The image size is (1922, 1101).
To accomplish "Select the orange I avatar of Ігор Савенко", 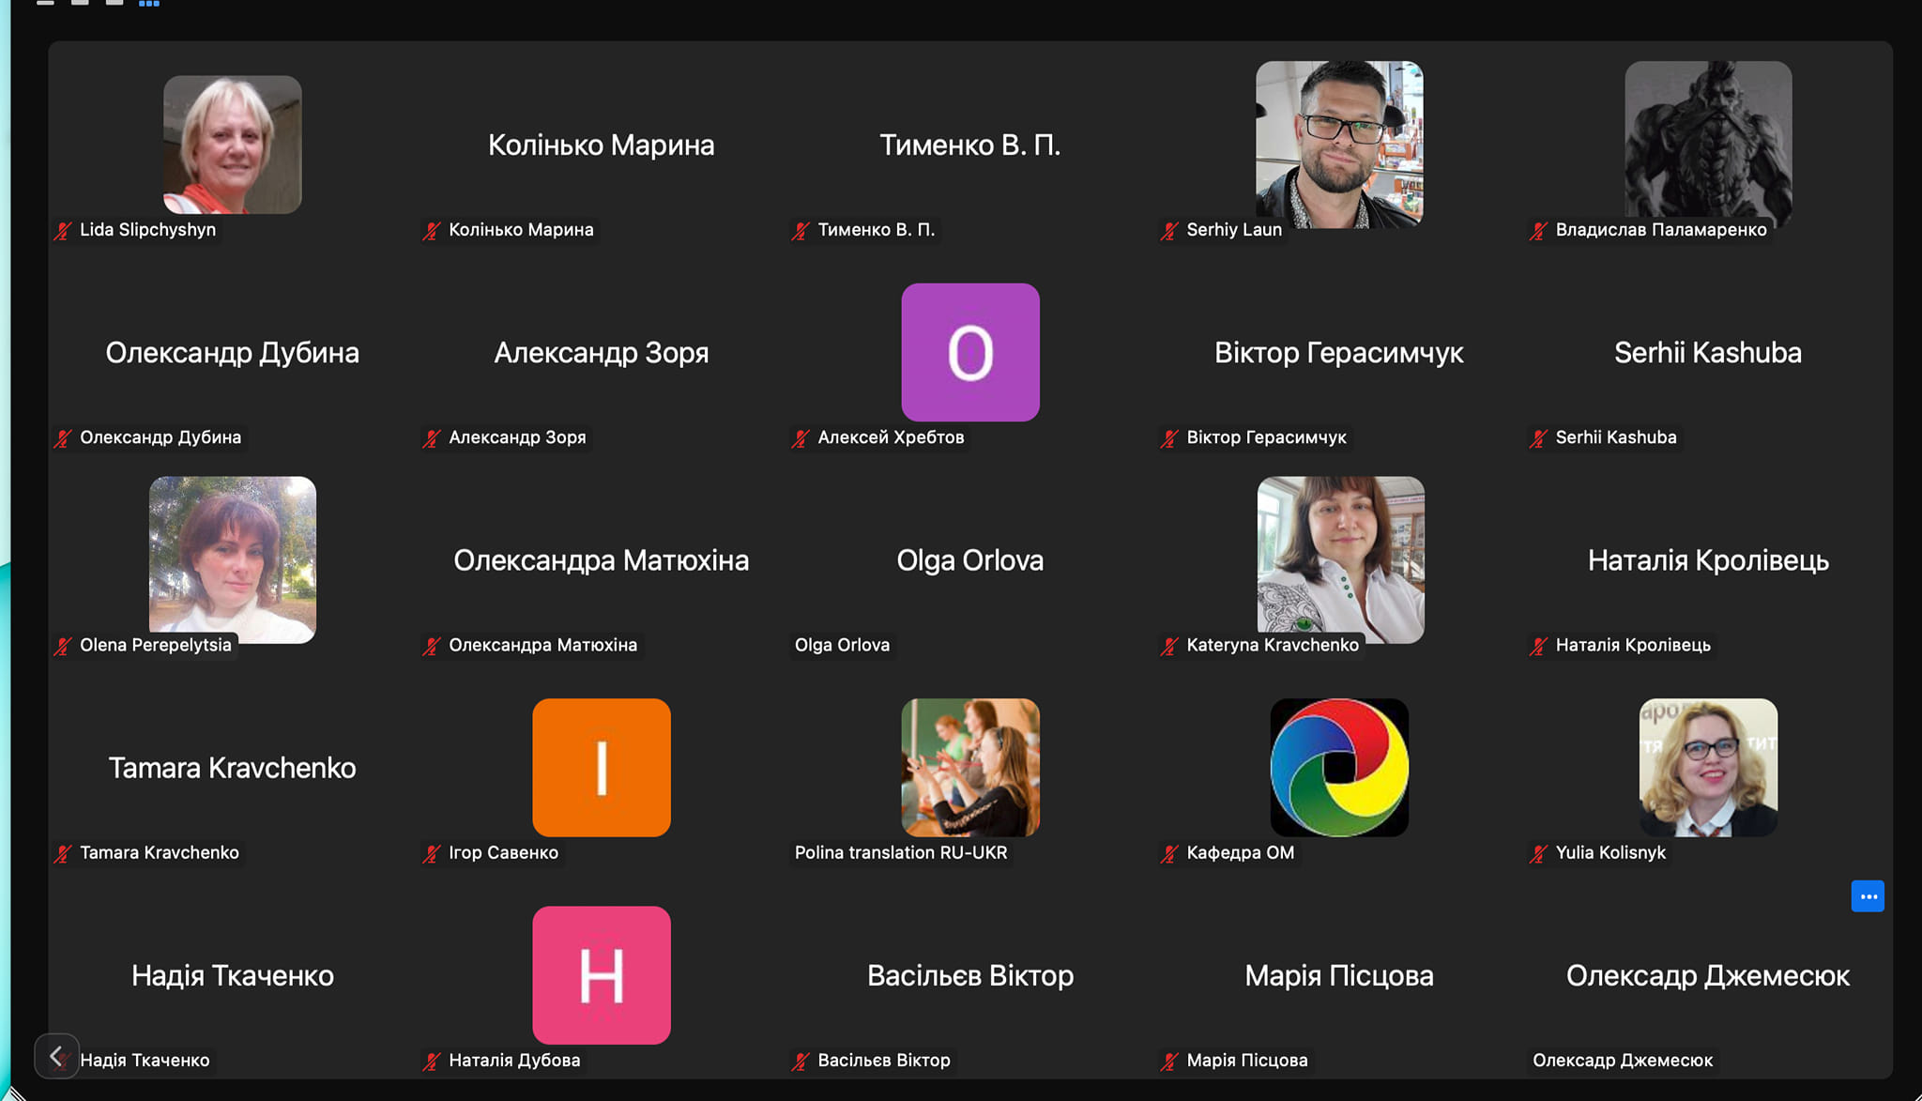I will pos(602,768).
